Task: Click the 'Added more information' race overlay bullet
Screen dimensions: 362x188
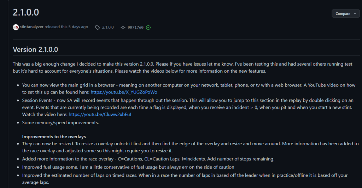Action: (148, 159)
